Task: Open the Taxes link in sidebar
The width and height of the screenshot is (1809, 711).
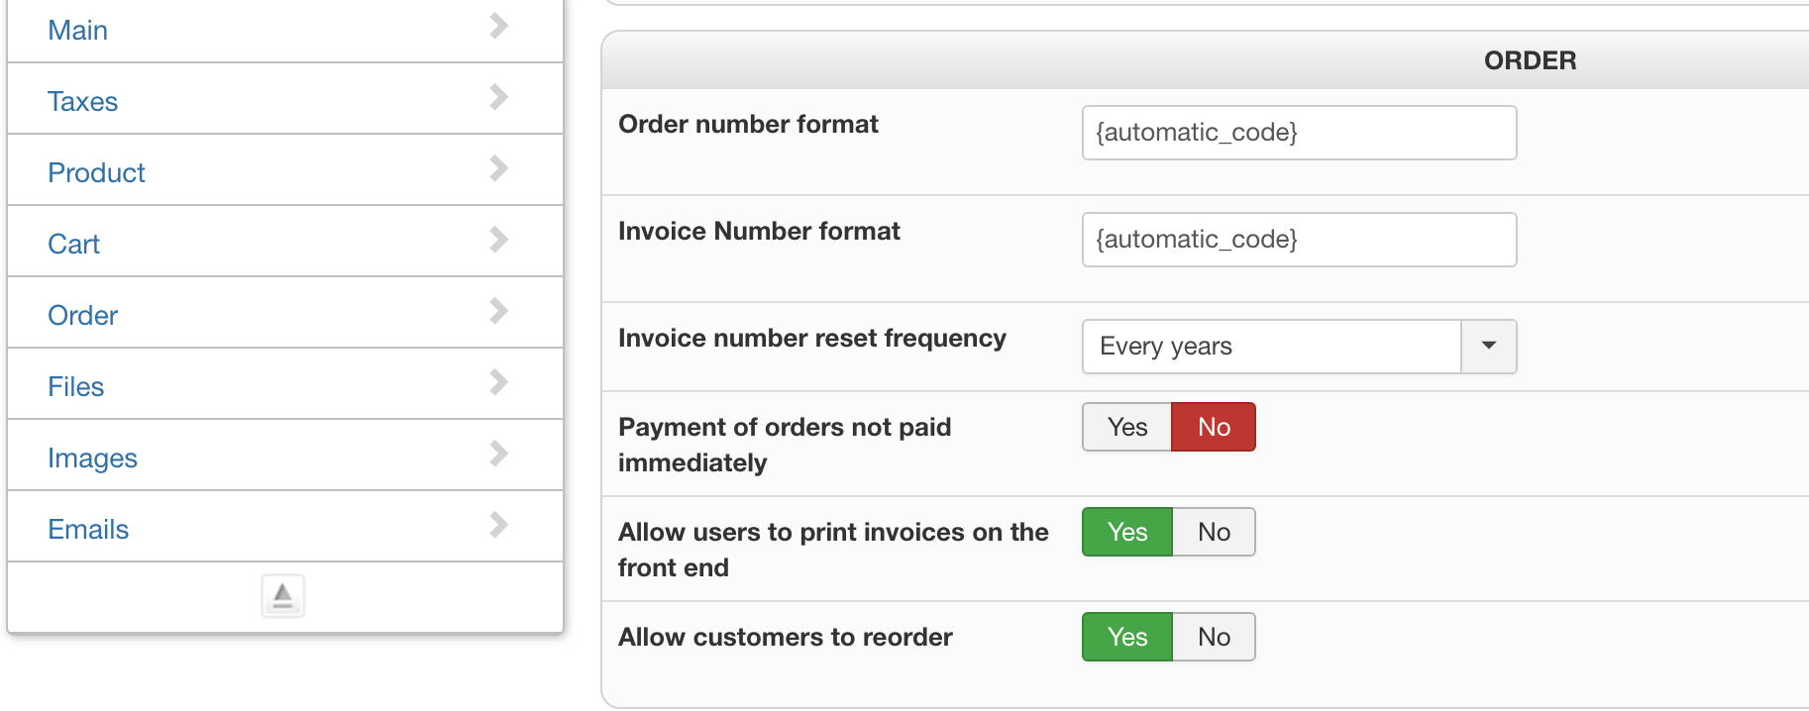Action: pos(83,102)
